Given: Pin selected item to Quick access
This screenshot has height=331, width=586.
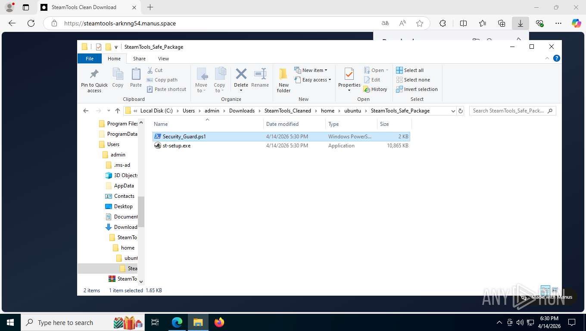Looking at the screenshot, I should (x=94, y=80).
